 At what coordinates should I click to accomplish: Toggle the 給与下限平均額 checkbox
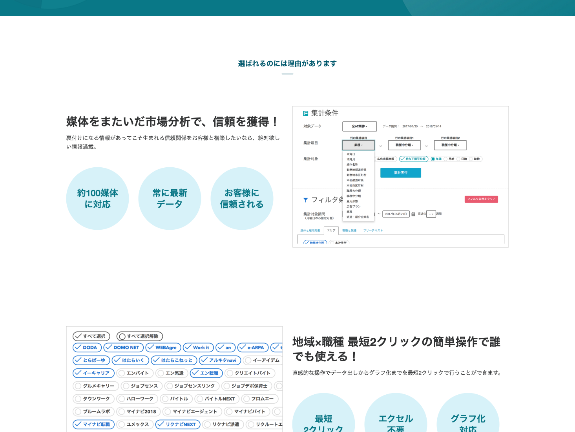(x=413, y=159)
